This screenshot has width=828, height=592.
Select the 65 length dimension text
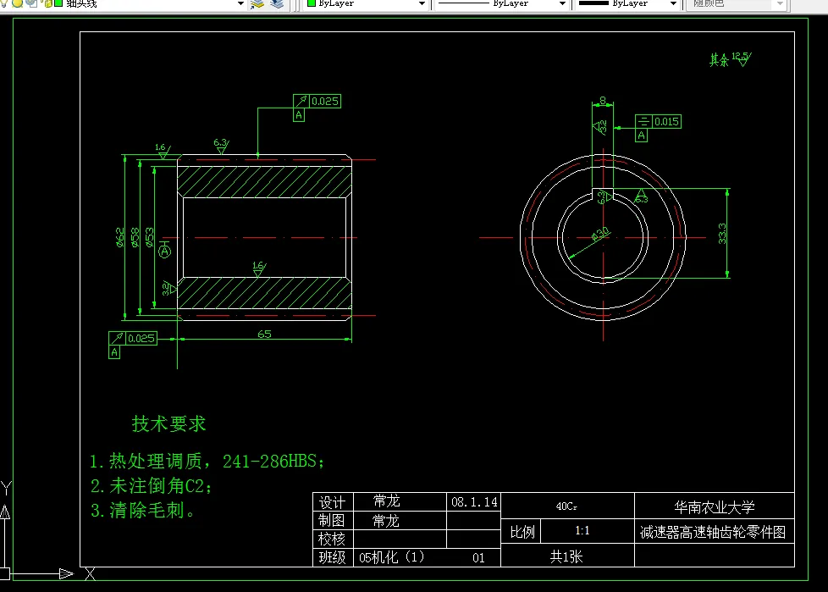(264, 334)
